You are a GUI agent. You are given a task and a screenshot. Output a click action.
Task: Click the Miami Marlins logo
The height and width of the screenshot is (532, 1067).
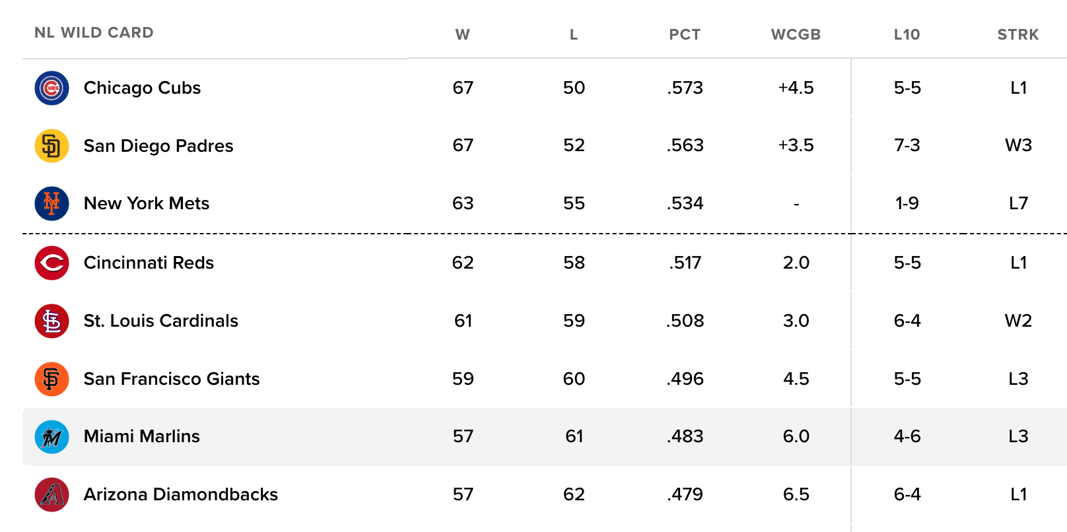[x=52, y=436]
